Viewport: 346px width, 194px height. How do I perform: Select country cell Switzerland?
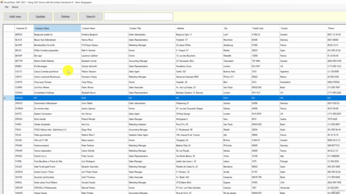coord(303,82)
